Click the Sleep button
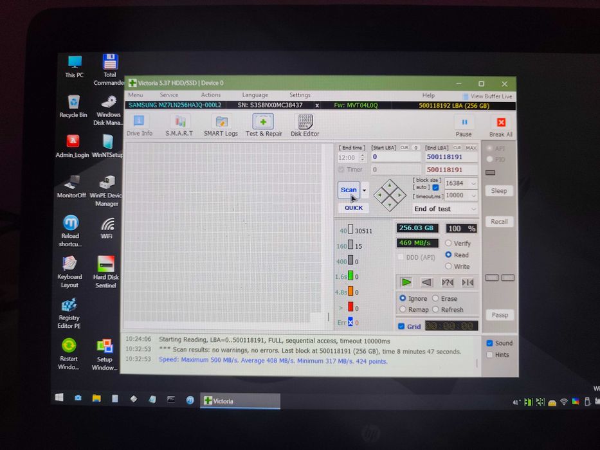Viewport: 600px width, 450px height. pyautogui.click(x=499, y=190)
